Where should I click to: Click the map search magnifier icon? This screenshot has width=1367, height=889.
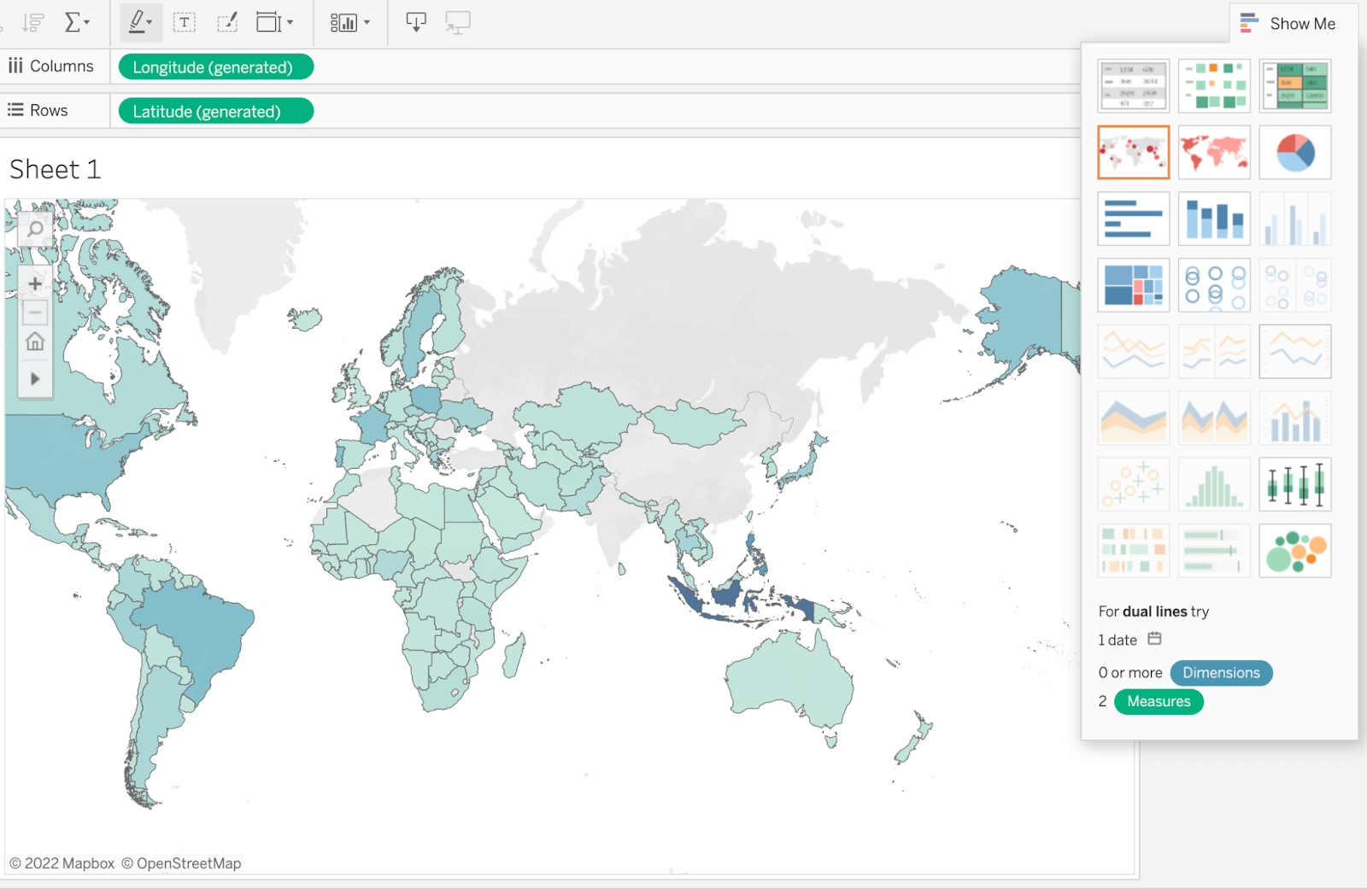pos(35,229)
